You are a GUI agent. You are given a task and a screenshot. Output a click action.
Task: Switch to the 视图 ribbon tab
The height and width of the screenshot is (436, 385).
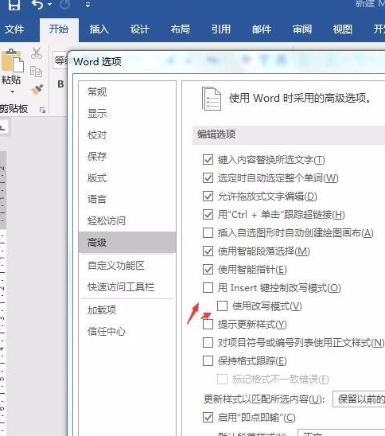tap(343, 29)
